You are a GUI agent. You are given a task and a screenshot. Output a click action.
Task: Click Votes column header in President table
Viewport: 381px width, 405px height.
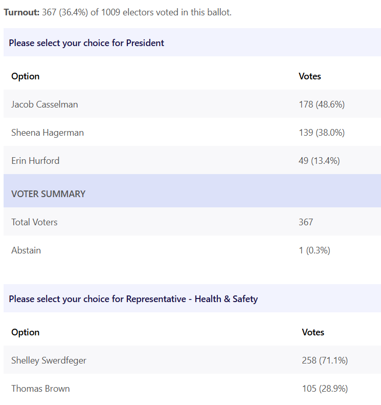tap(310, 76)
